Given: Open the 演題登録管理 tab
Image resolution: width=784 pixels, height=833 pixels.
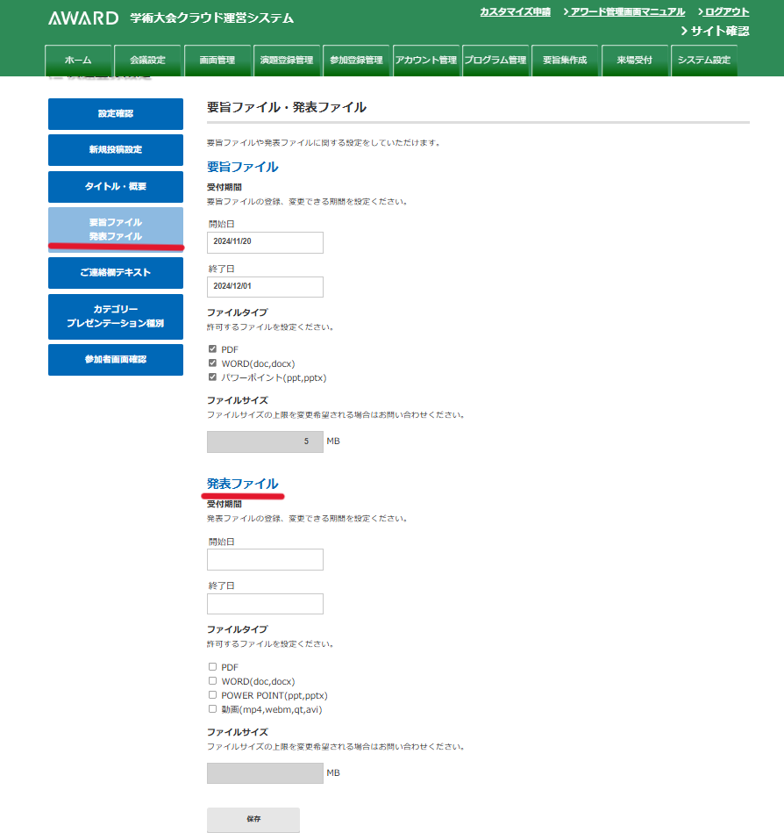Looking at the screenshot, I should [287, 61].
